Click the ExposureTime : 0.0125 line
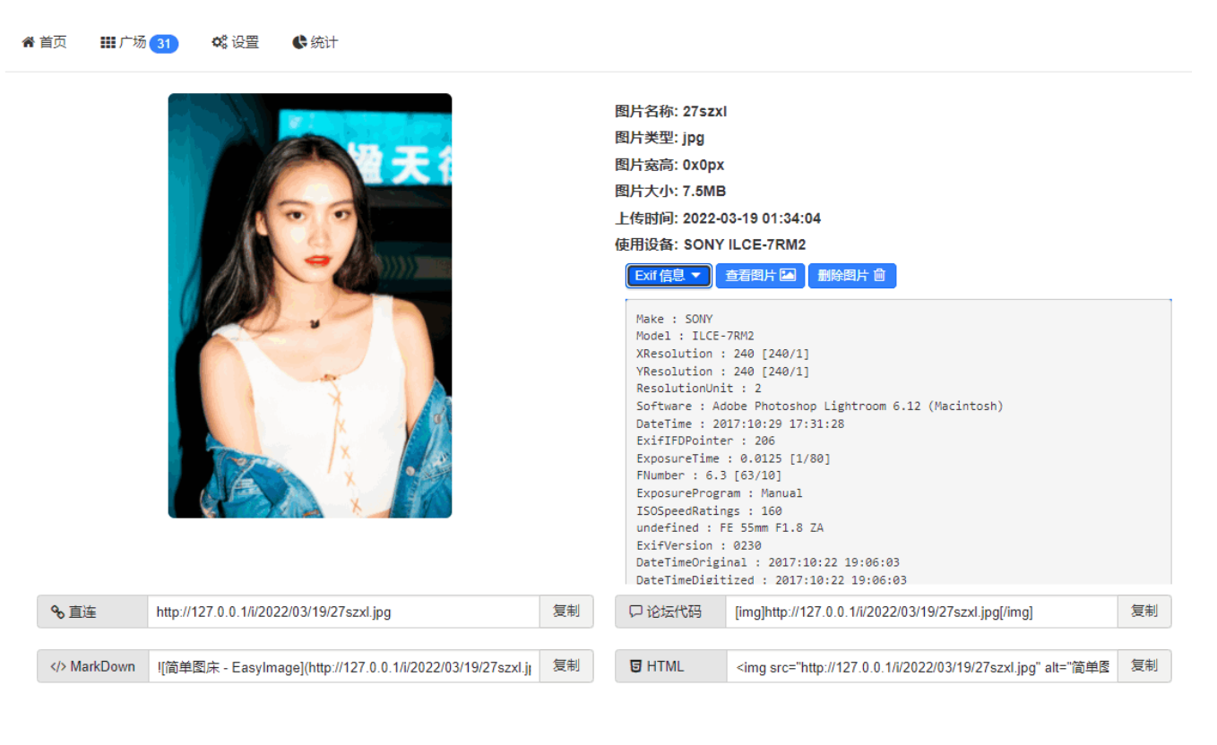Viewport: 1217px width, 745px height. point(733,458)
